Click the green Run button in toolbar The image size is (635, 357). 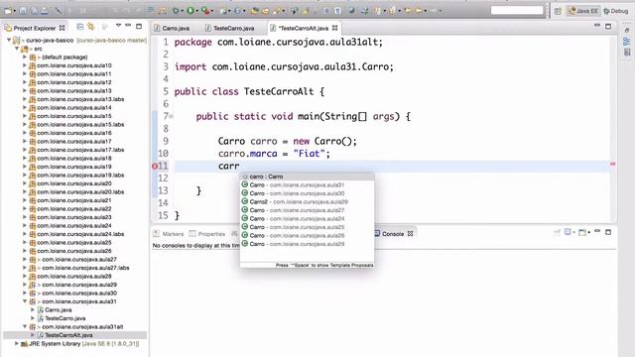[x=190, y=11]
